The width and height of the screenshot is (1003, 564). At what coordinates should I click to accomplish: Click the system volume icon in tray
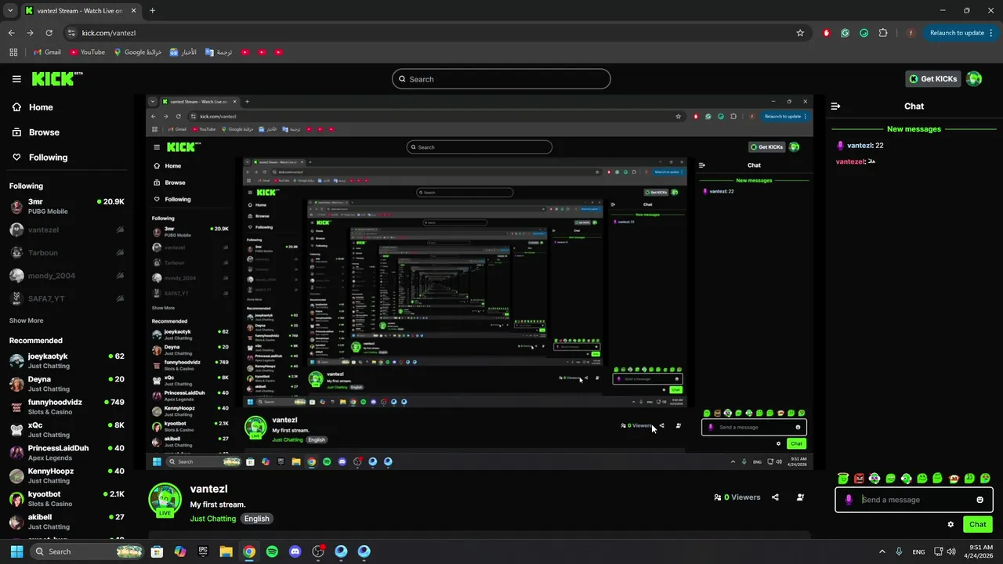pyautogui.click(x=950, y=551)
